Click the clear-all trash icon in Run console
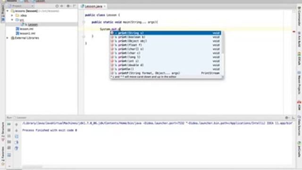The width and height of the screenshot is (302, 170). click(17, 148)
